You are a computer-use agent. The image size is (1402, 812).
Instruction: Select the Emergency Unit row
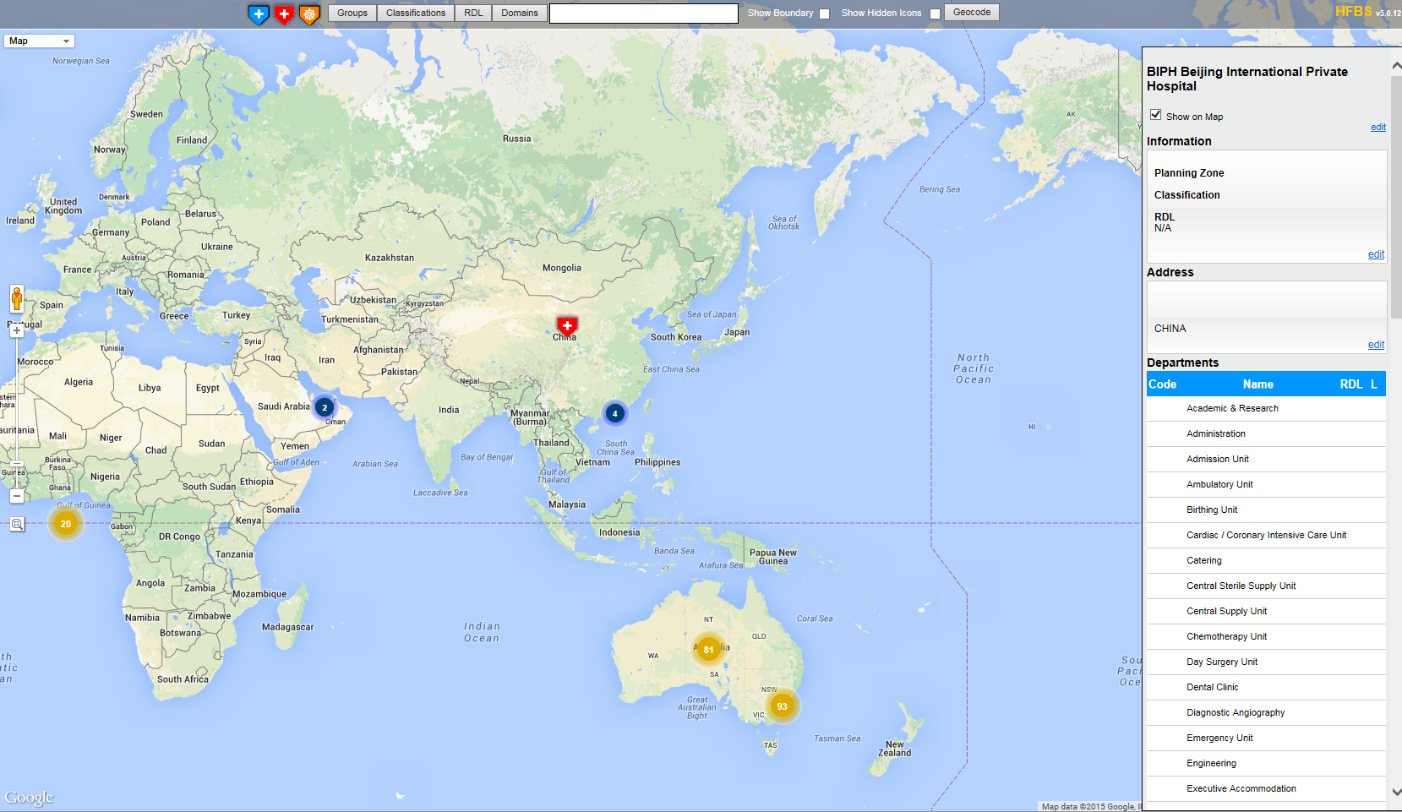click(x=1266, y=738)
